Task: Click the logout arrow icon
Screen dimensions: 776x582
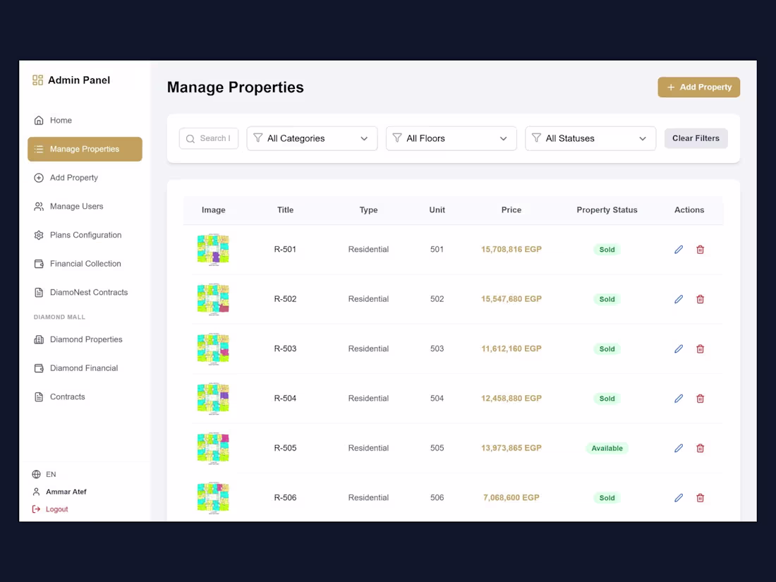Action: 36,509
